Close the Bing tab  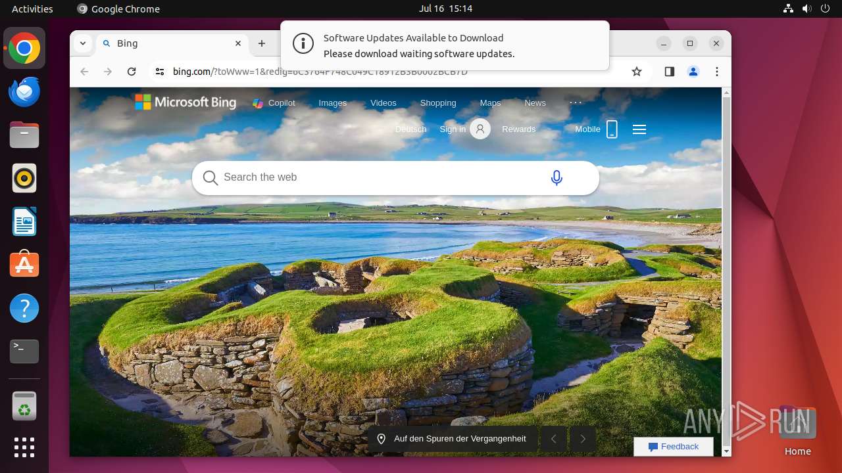click(x=238, y=43)
